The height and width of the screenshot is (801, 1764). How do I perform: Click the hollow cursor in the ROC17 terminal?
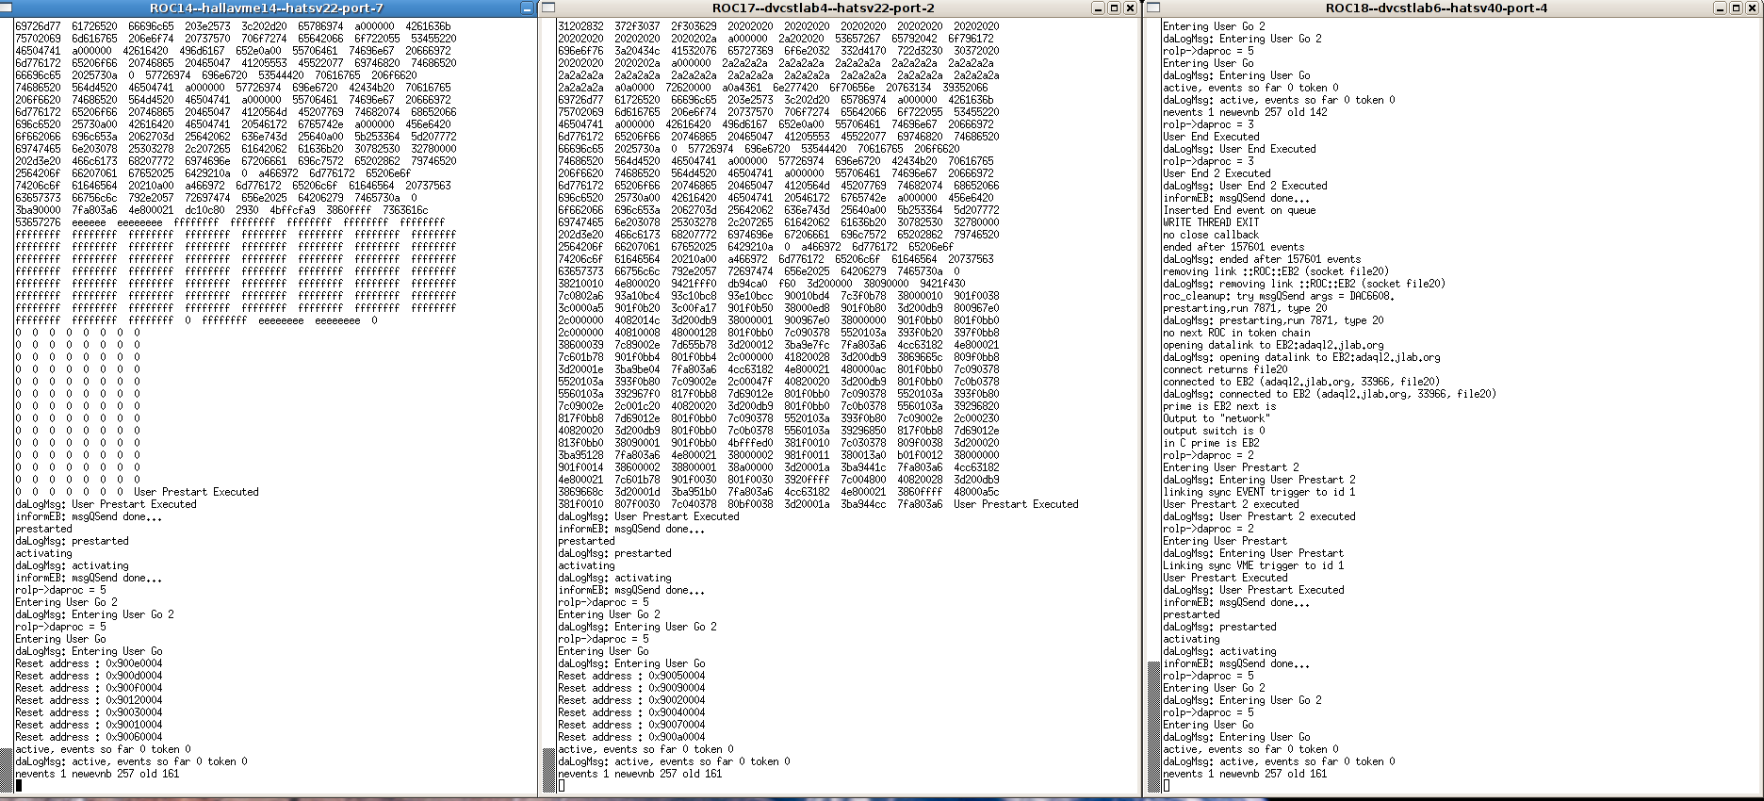pyautogui.click(x=561, y=786)
